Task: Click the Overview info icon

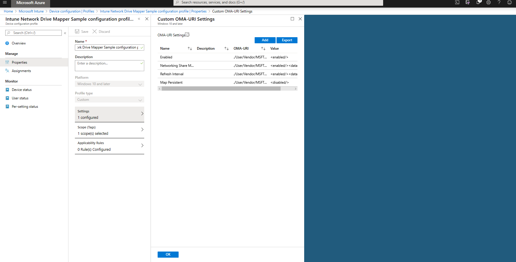Action: tap(7, 43)
